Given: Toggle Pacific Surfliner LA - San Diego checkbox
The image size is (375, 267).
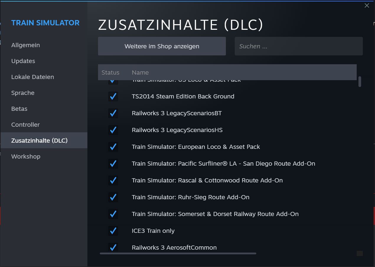Looking at the screenshot, I should coord(113,164).
